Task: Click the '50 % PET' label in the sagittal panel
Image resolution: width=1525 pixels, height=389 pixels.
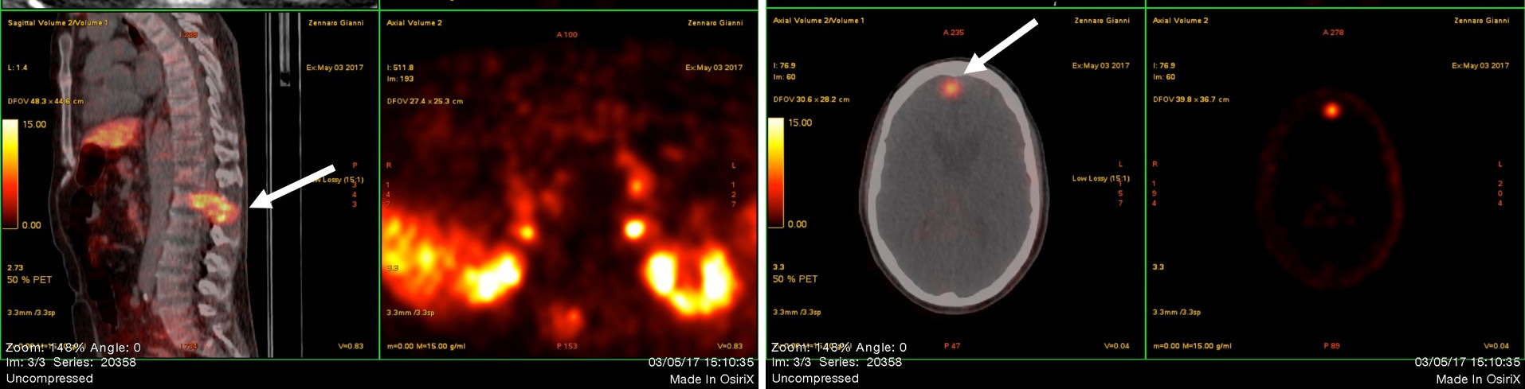Action: [x=29, y=280]
